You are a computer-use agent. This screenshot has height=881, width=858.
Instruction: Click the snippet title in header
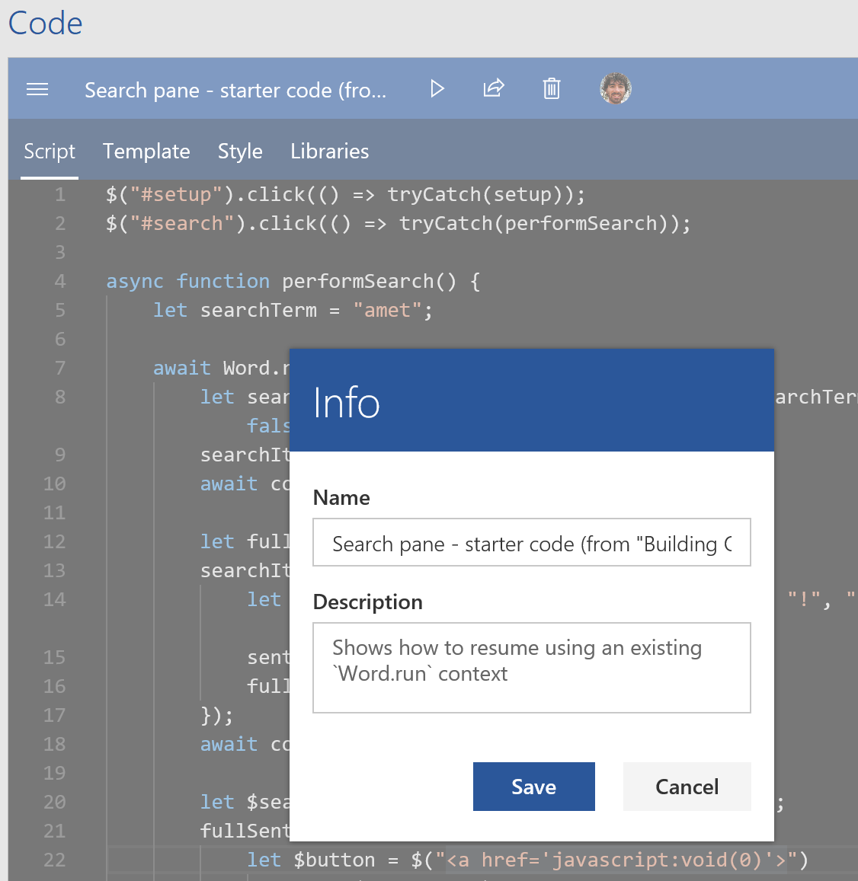235,91
